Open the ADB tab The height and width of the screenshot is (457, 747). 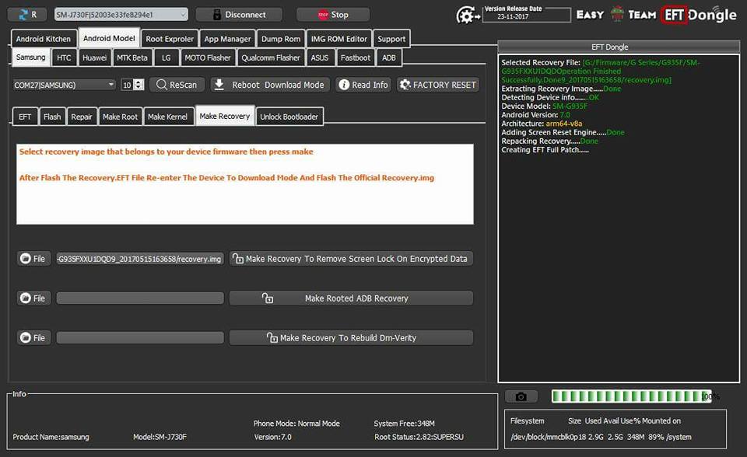[x=389, y=58]
